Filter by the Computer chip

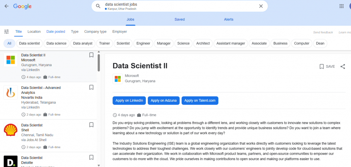tap(302, 43)
